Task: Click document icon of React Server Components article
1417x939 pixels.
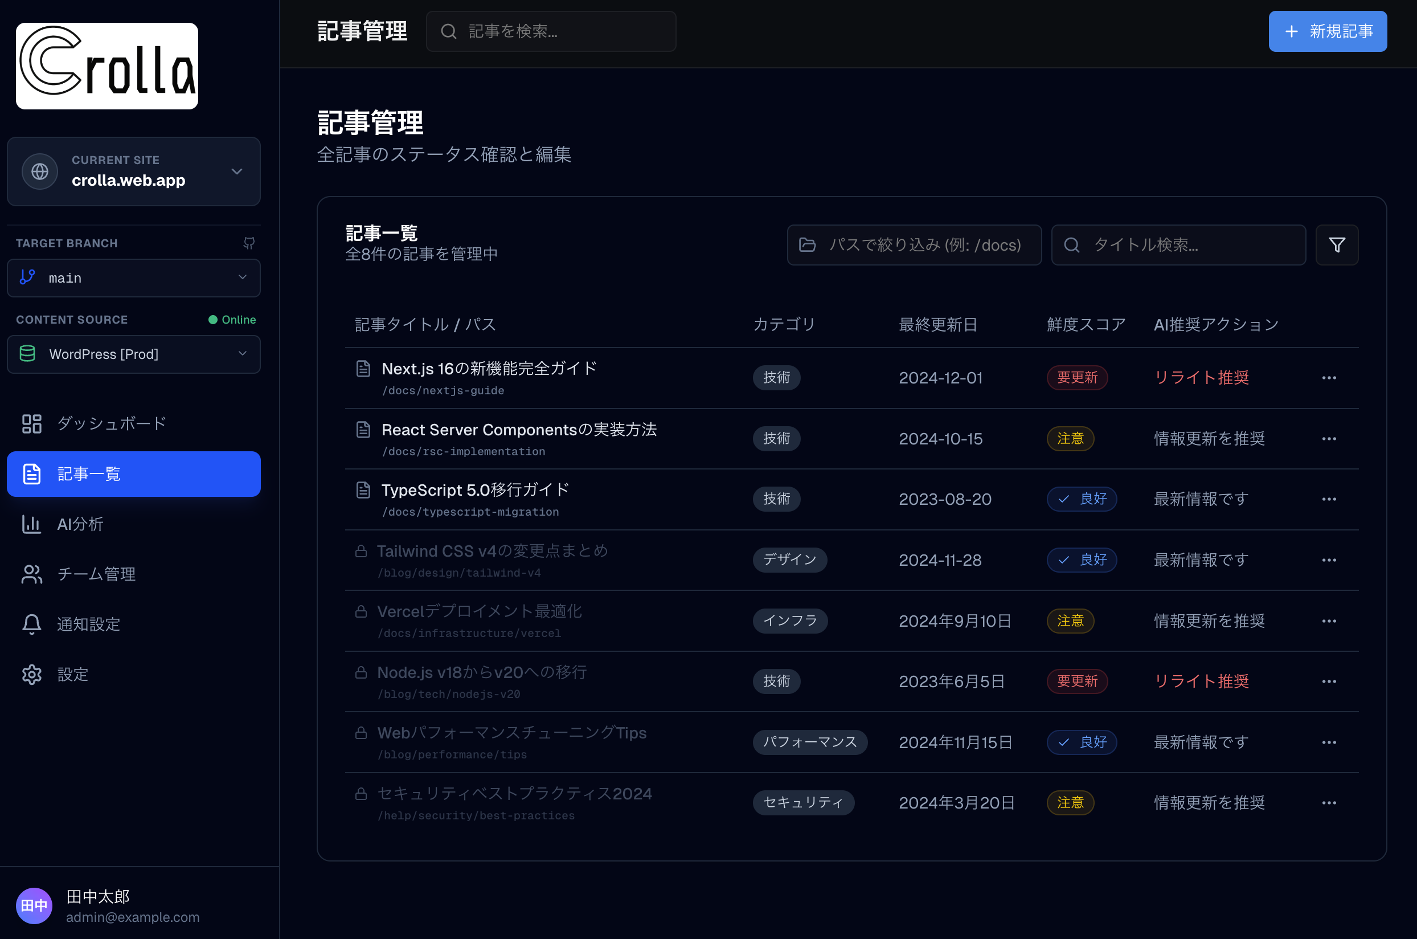Action: pos(363,430)
